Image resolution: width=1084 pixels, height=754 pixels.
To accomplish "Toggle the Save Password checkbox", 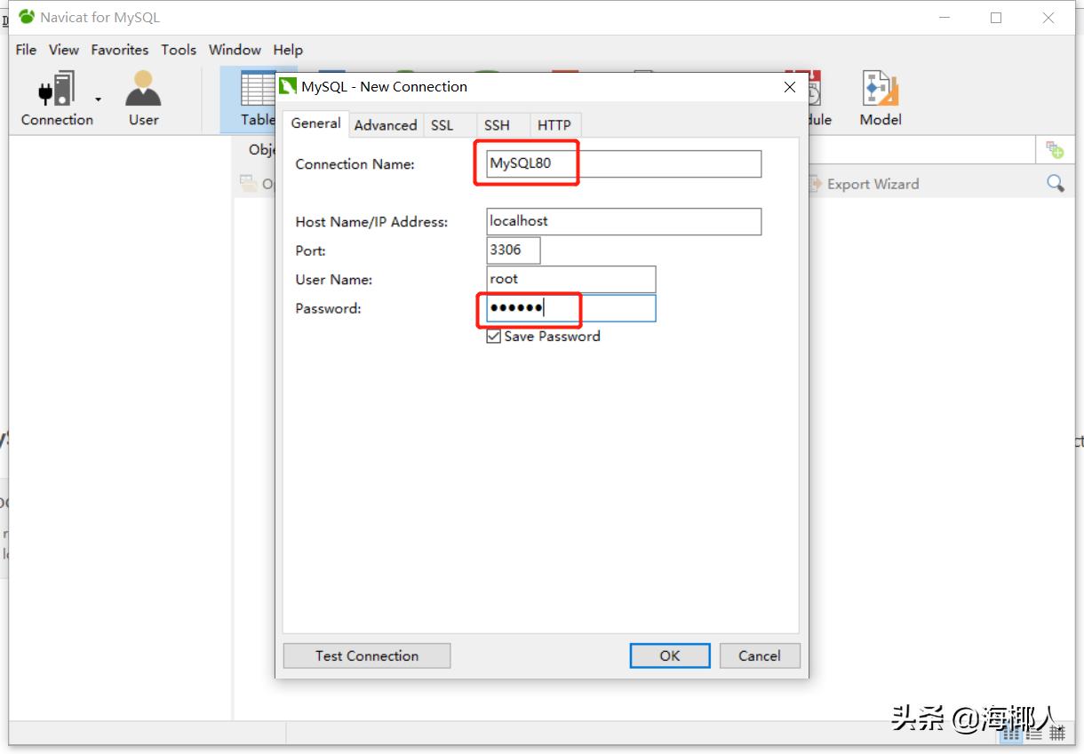I will (x=494, y=337).
